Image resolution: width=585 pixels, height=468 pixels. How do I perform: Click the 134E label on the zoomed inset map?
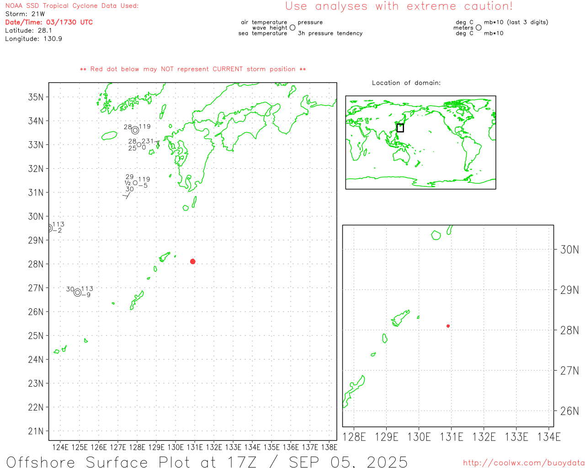coord(549,437)
